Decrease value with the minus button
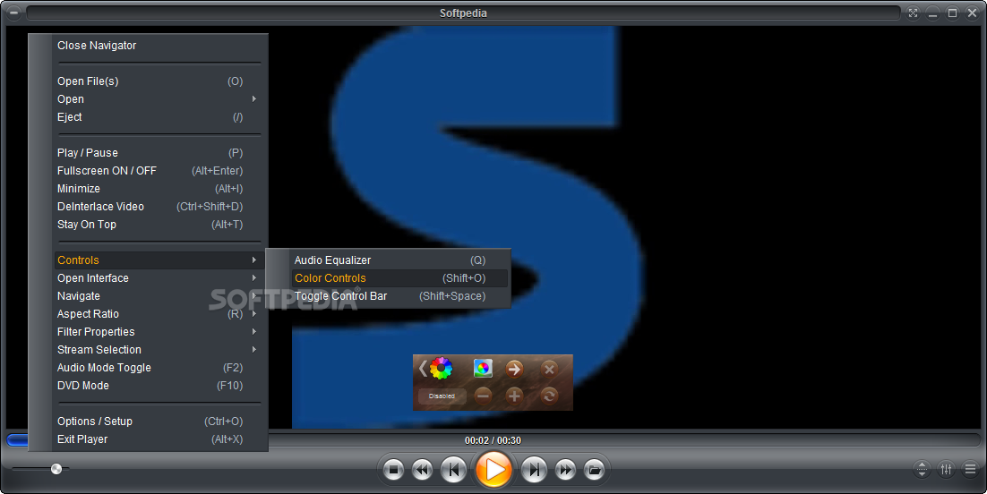Image resolution: width=987 pixels, height=494 pixels. point(483,396)
